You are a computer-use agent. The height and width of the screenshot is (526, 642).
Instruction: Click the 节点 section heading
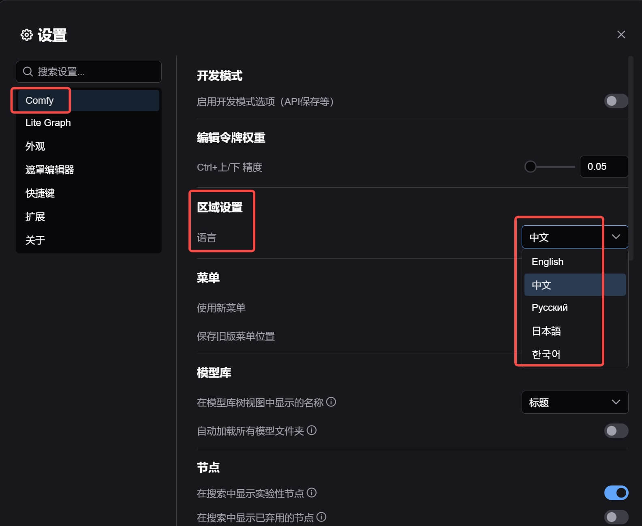click(208, 468)
